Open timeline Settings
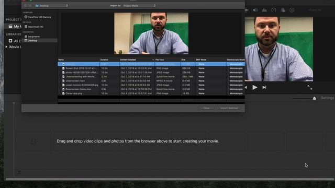335x188 pixels. click(x=327, y=98)
